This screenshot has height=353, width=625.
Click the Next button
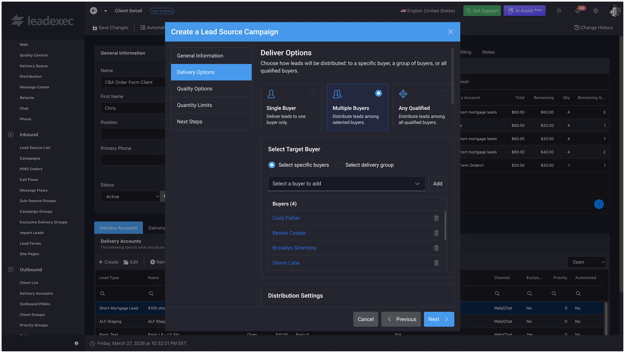(x=439, y=319)
